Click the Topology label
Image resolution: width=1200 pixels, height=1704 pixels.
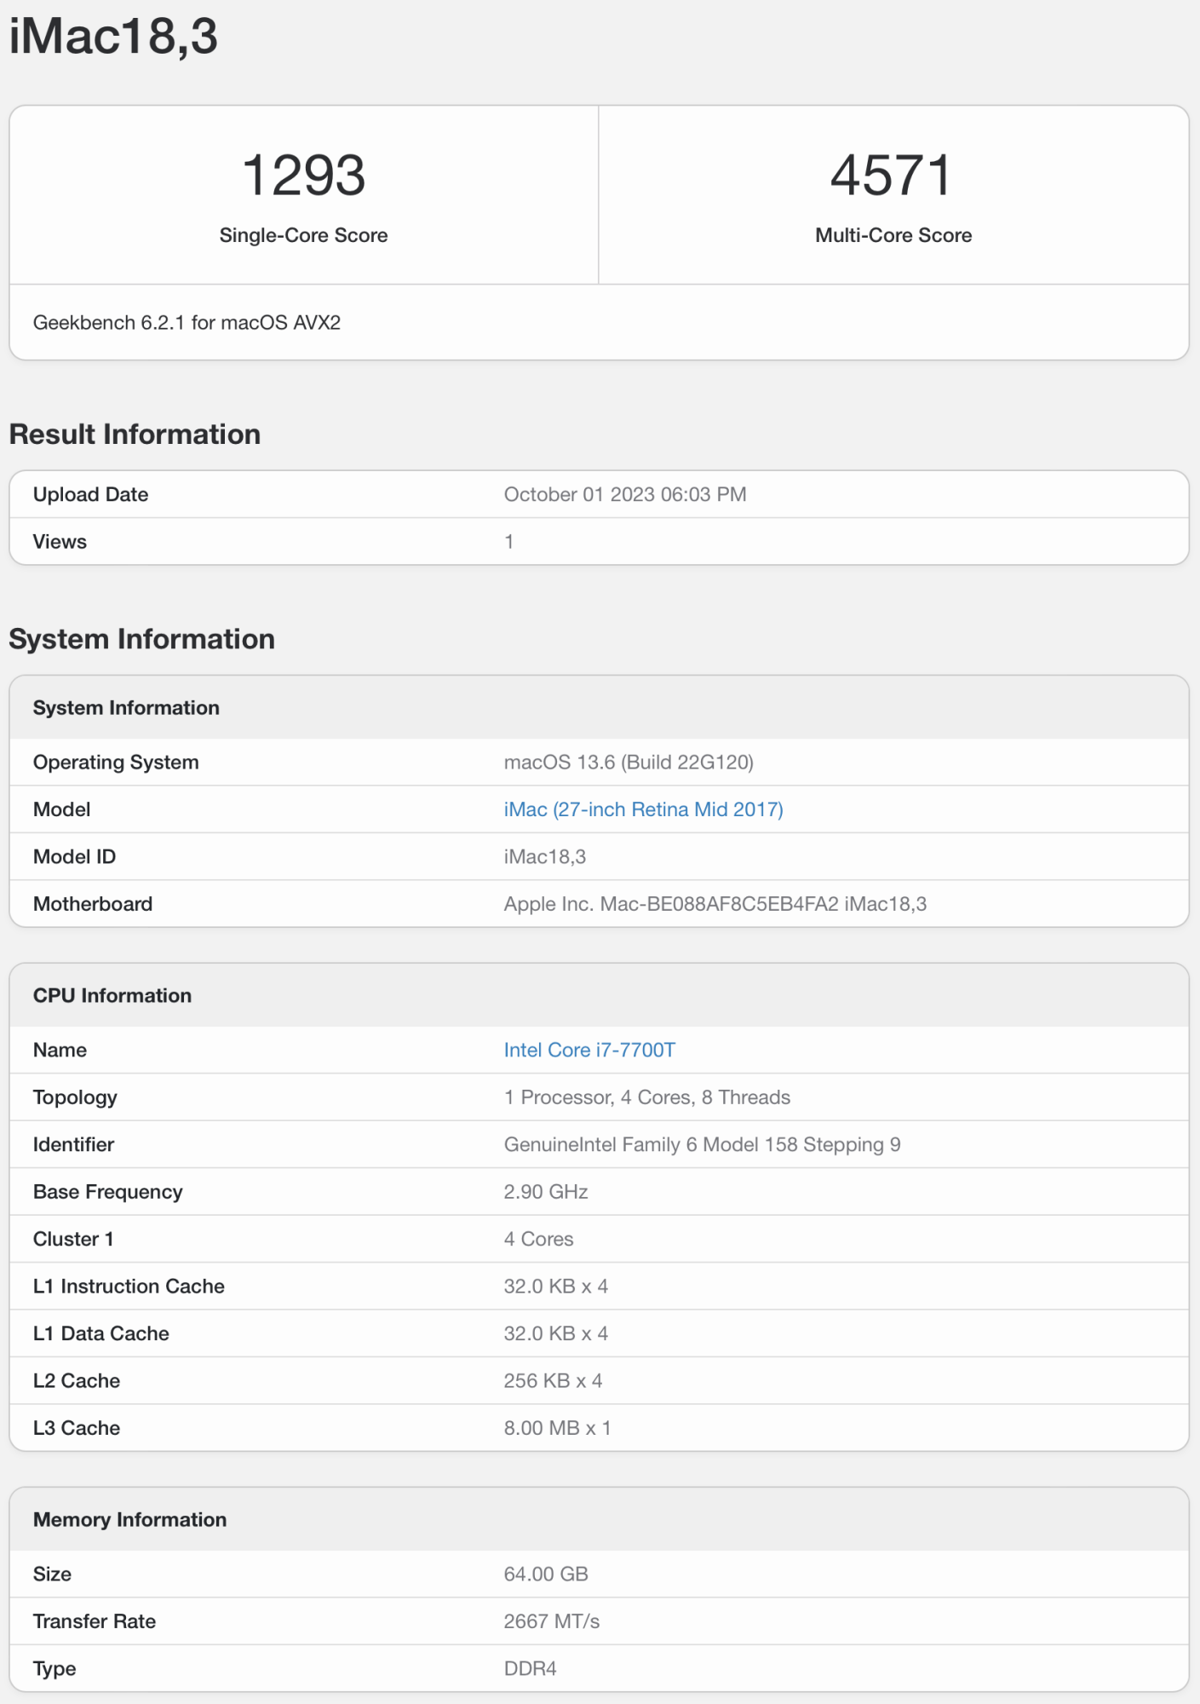tap(75, 1097)
